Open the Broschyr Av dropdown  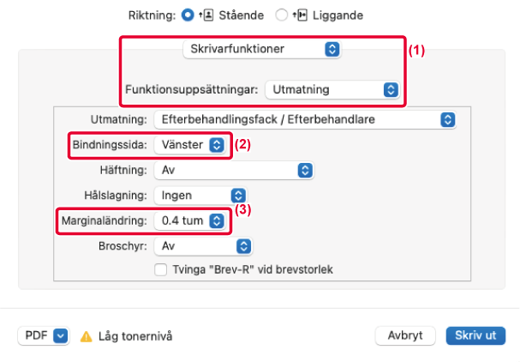(203, 246)
